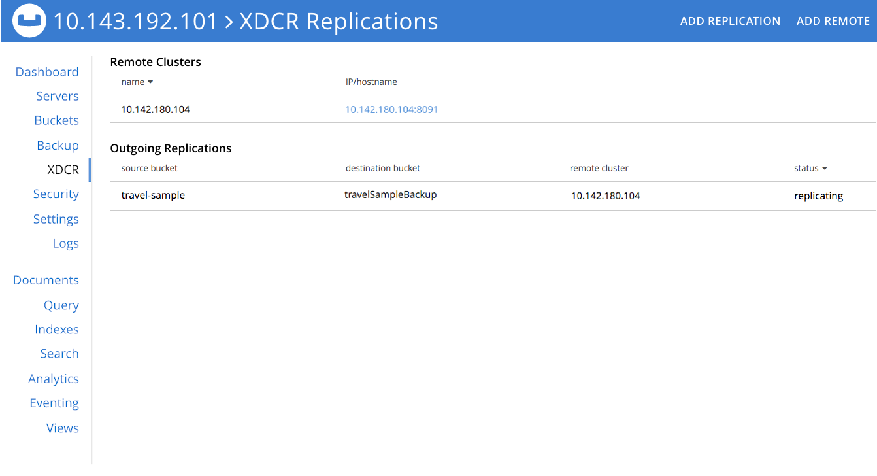Click the Couchbase logo icon
Screen dimensions: 877x476
(x=29, y=20)
